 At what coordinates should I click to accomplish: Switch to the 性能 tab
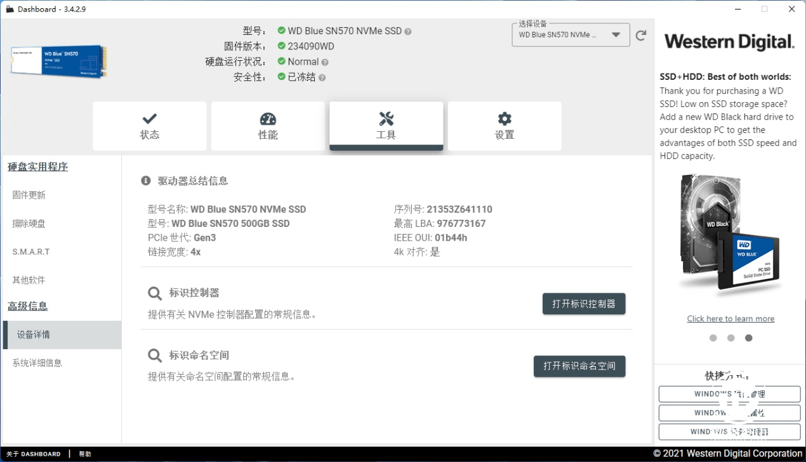coord(267,126)
